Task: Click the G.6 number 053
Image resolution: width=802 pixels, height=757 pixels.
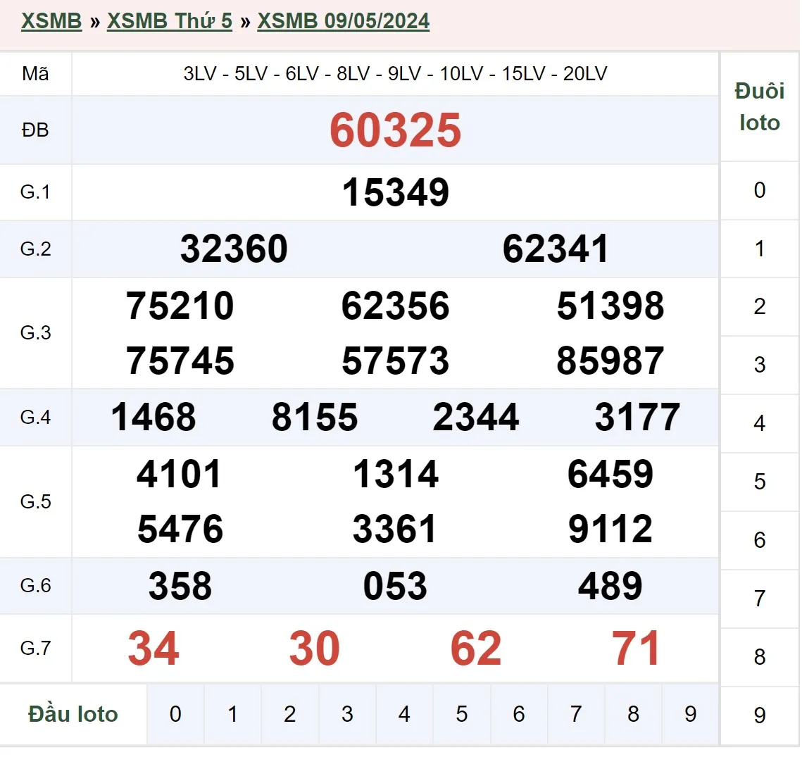Action: (x=395, y=587)
